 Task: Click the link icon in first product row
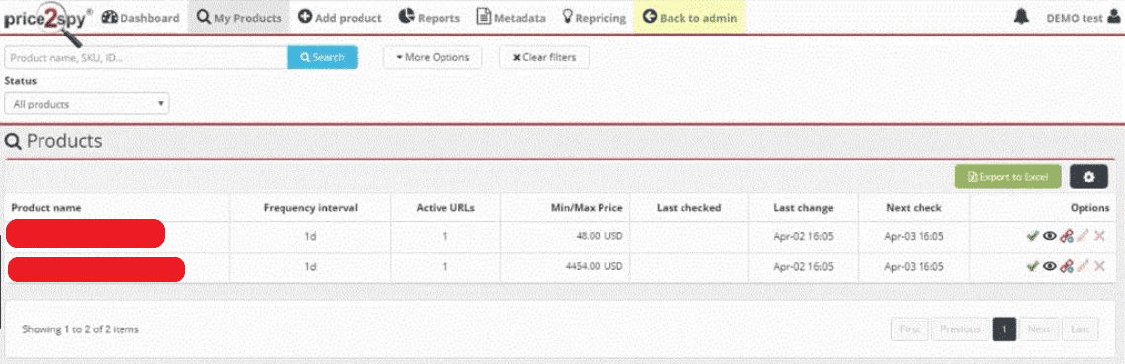[1066, 236]
